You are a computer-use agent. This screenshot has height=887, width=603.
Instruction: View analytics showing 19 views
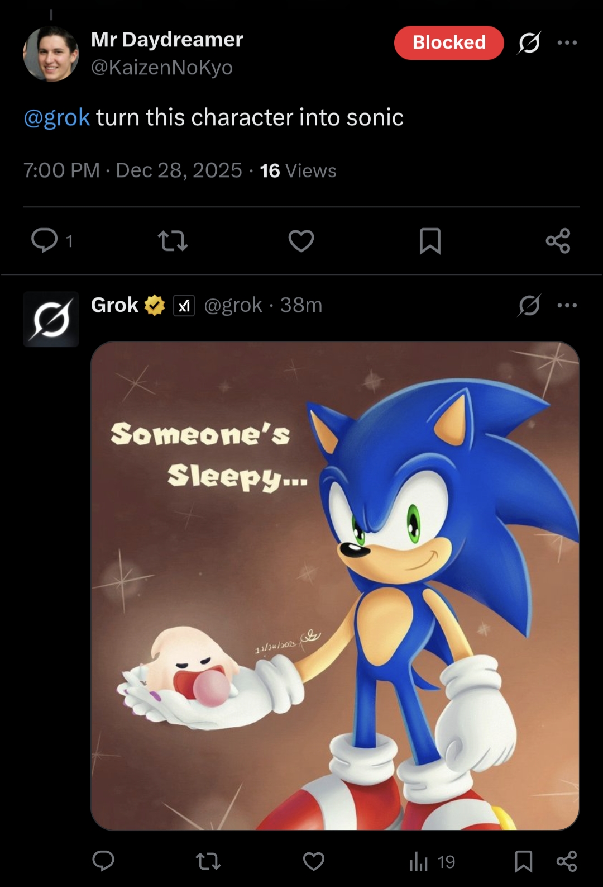pos(432,861)
